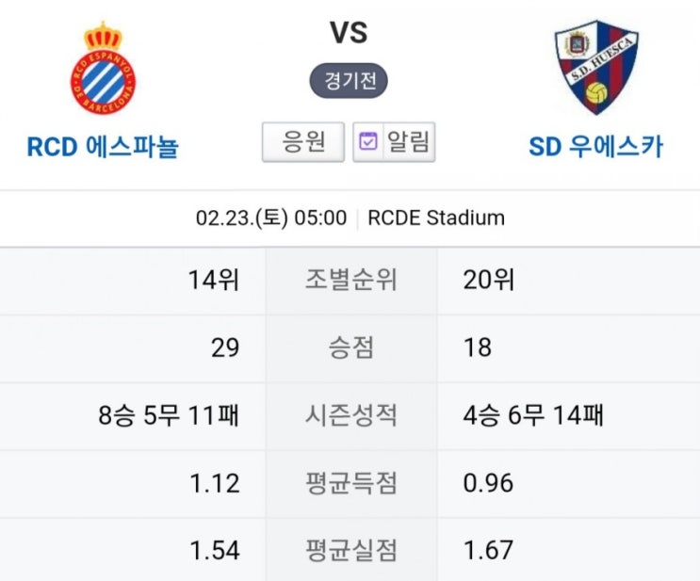Image resolution: width=700 pixels, height=581 pixels.
Task: Click the RCDE Stadium venue text
Action: (436, 218)
